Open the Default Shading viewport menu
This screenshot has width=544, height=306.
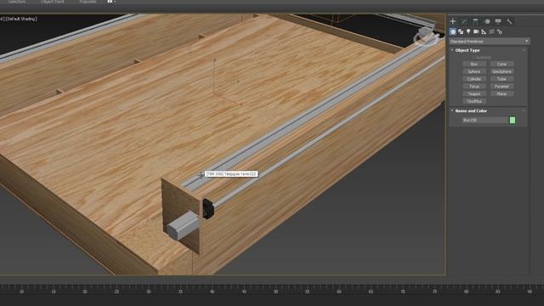pos(21,19)
